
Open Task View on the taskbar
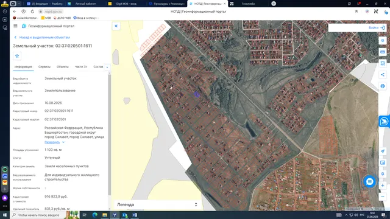(x=84, y=215)
